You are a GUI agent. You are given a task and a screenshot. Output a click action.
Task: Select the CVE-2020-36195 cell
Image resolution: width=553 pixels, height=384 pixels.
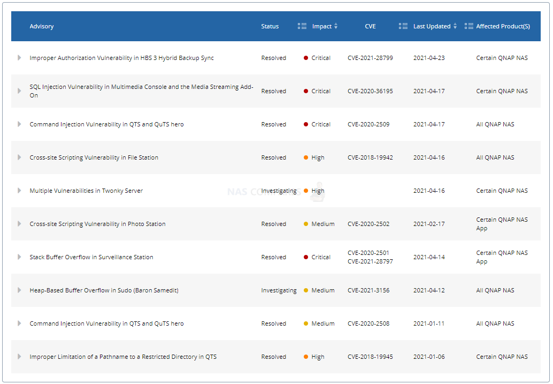pyautogui.click(x=370, y=91)
